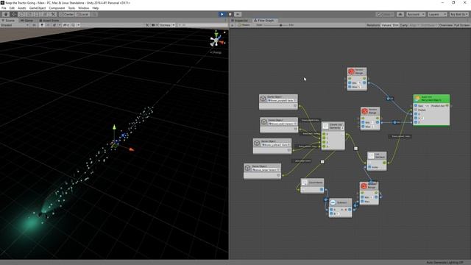Click Persp label under the scene gizmo

click(x=216, y=52)
